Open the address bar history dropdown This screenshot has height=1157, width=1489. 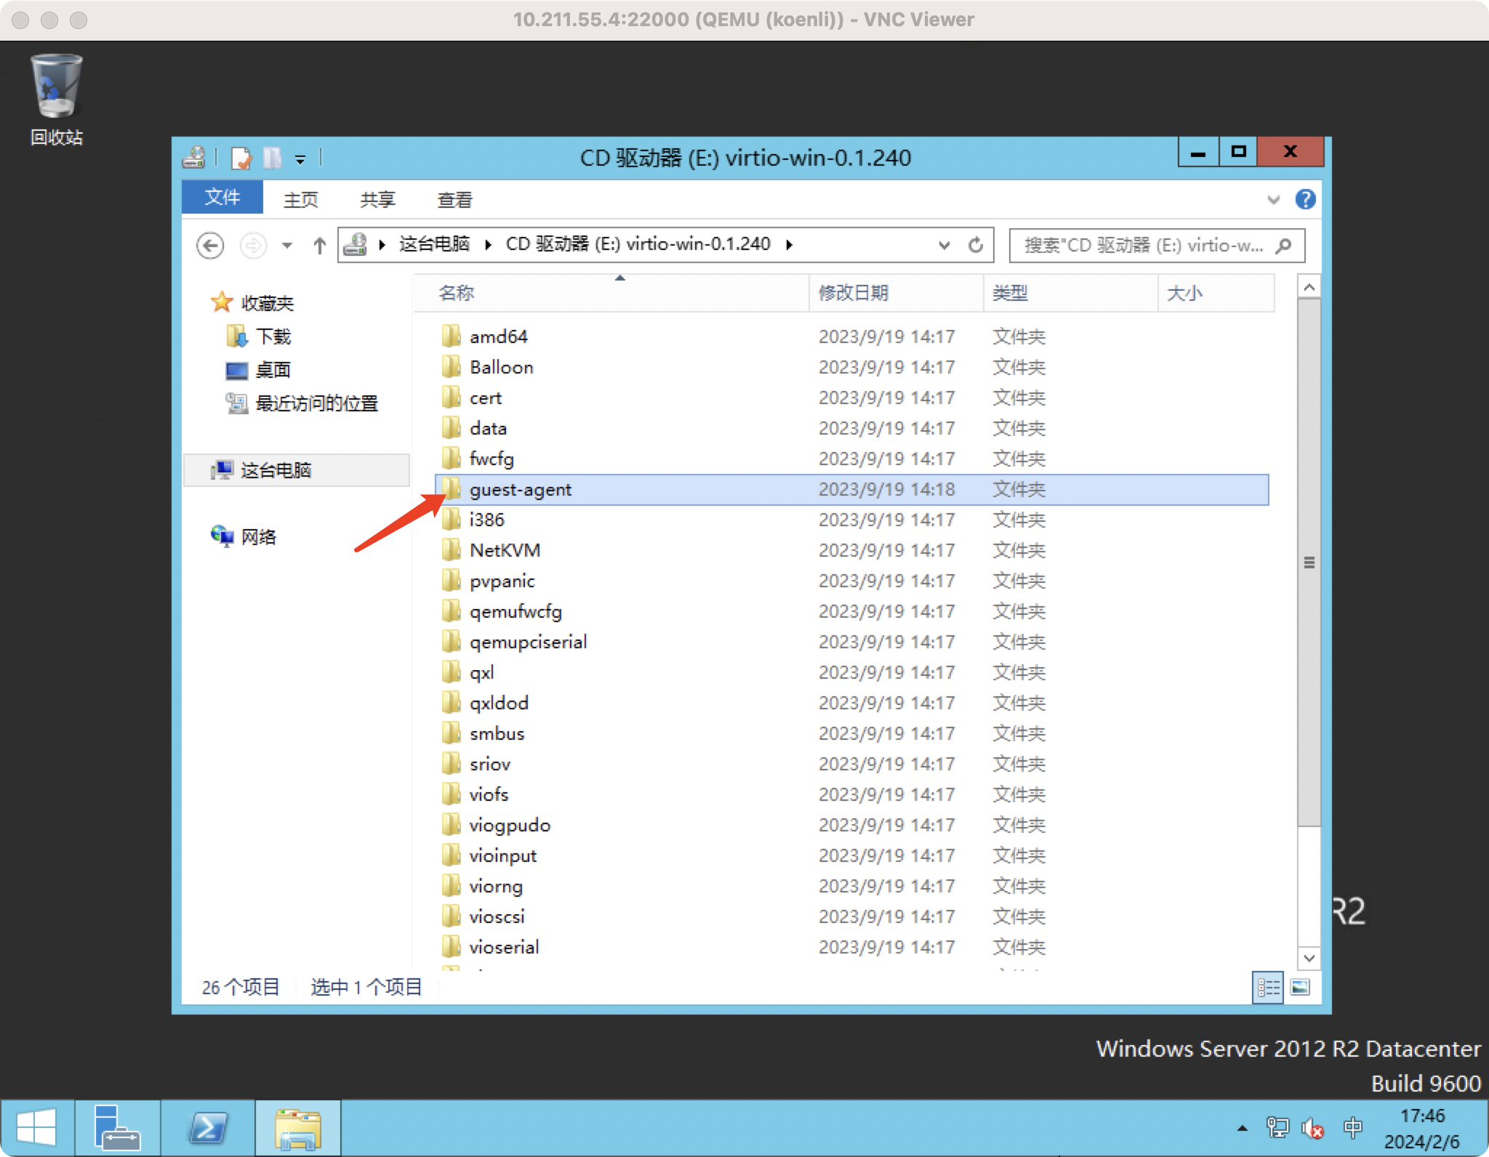pos(944,246)
